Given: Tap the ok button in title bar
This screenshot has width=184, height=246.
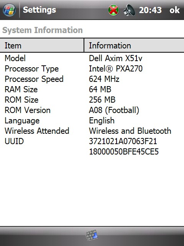Looking at the screenshot, I should point(175,10).
